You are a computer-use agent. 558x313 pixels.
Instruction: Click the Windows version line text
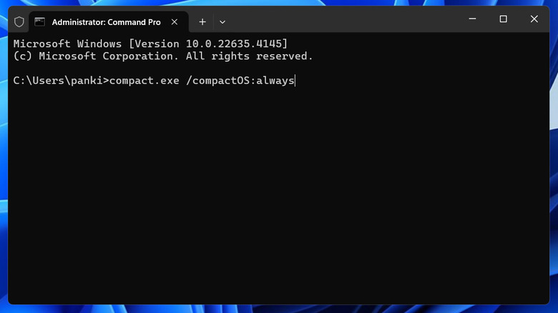(x=150, y=44)
